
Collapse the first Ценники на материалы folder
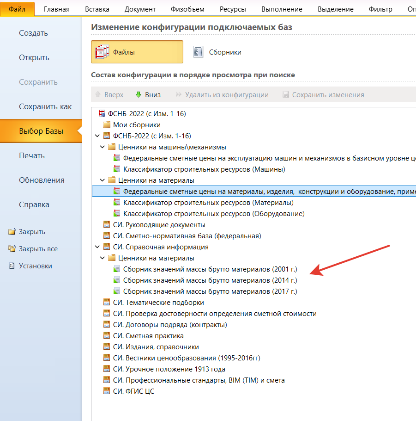click(x=102, y=180)
